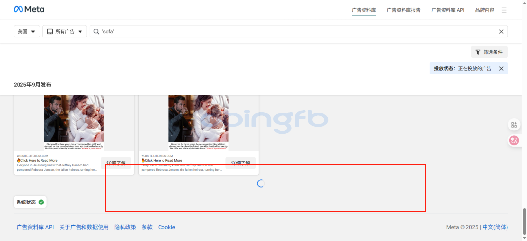Click the second ad's image thumbnail
The width and height of the screenshot is (527, 241).
tap(198, 122)
